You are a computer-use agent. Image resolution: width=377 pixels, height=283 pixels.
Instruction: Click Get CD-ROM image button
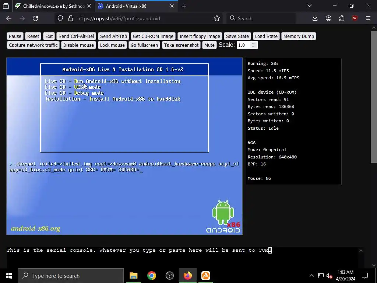(153, 36)
